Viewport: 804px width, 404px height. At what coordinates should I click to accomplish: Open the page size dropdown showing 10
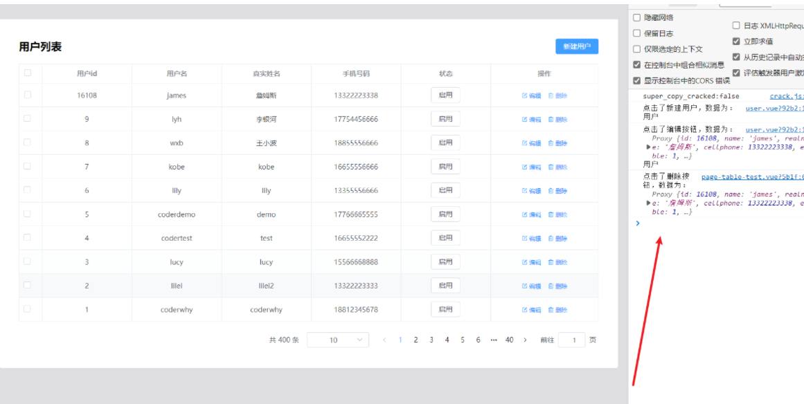click(x=338, y=340)
